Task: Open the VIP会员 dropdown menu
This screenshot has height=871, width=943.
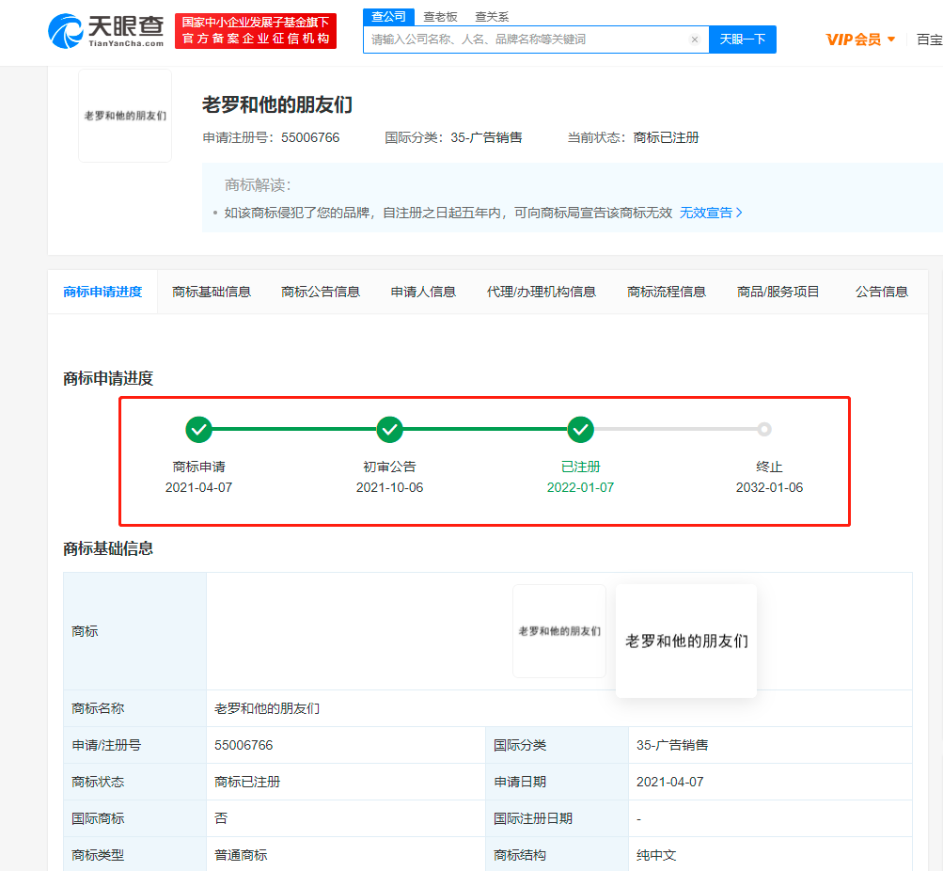Action: [x=860, y=40]
